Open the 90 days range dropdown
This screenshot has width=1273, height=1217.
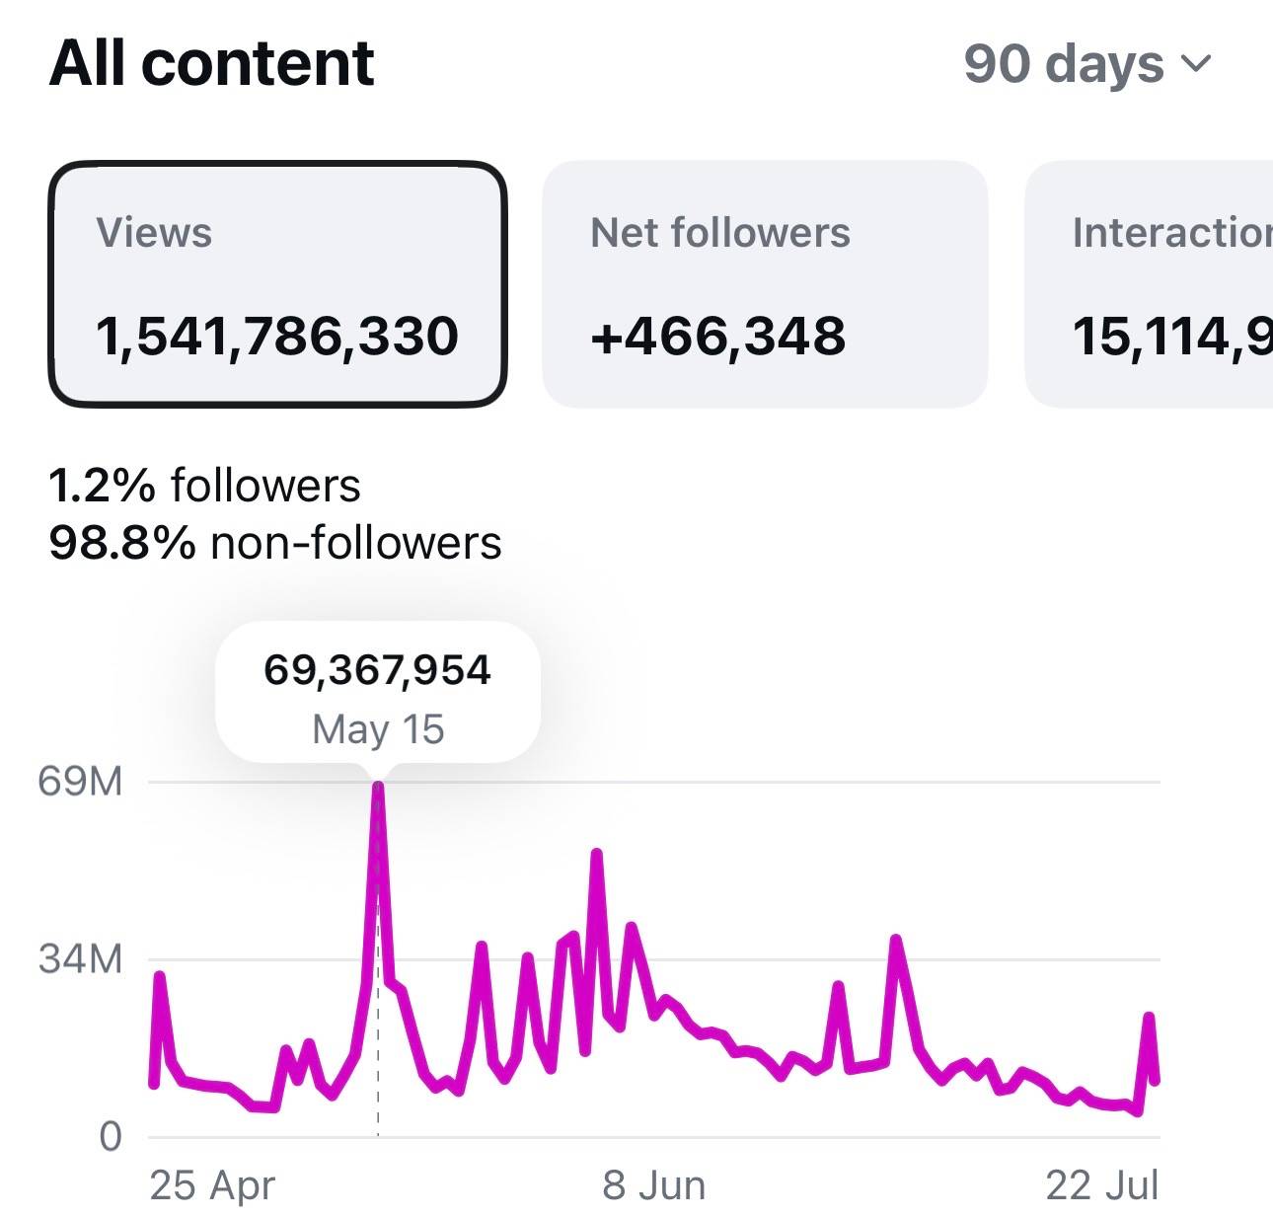1086,64
